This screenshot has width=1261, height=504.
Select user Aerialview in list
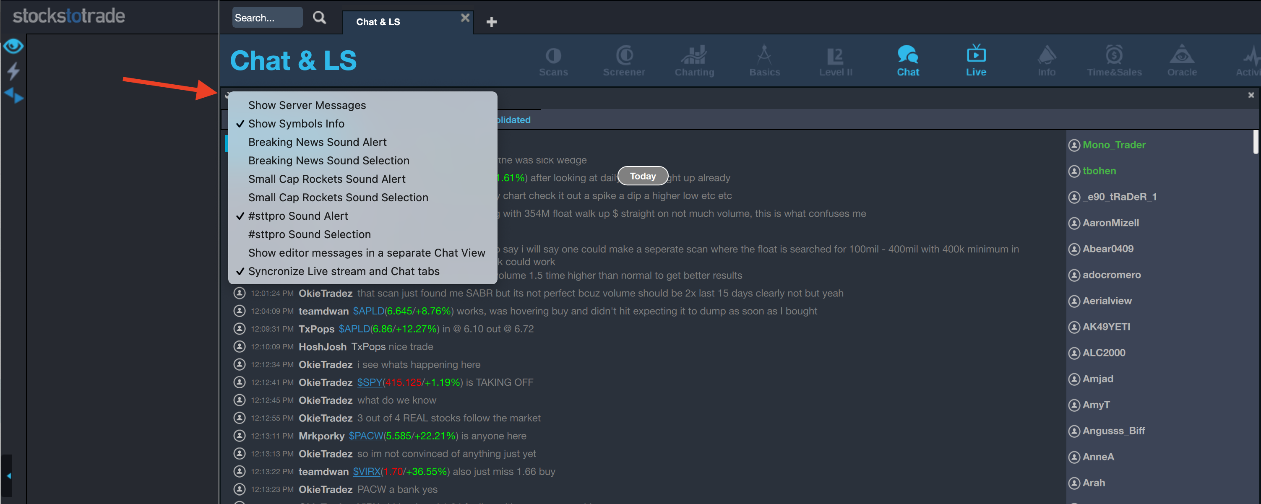pos(1107,301)
